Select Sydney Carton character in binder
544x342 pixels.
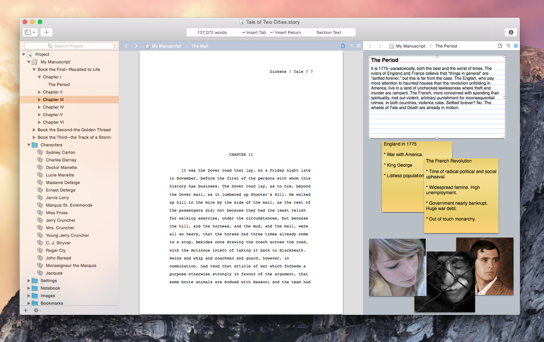(x=60, y=152)
